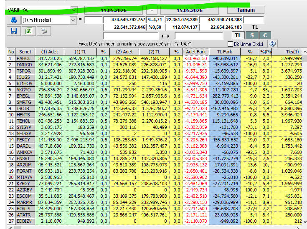
Task: Sort by the (1) TL column header
Action: coord(80,52)
